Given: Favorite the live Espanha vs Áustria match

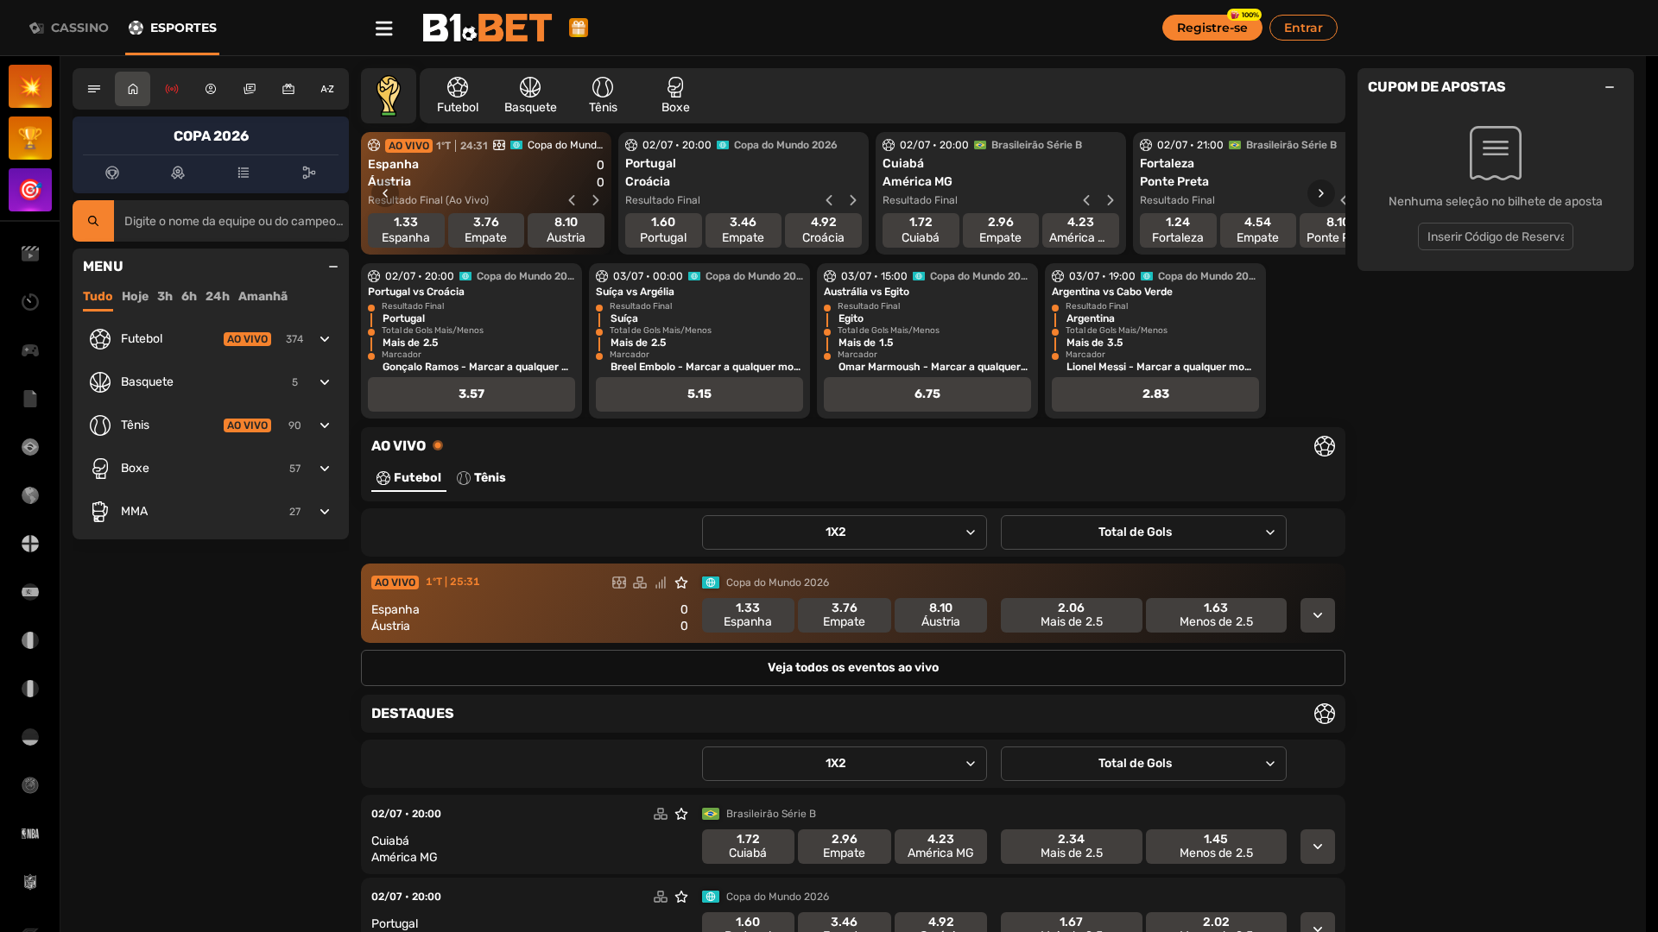Looking at the screenshot, I should click(x=681, y=582).
